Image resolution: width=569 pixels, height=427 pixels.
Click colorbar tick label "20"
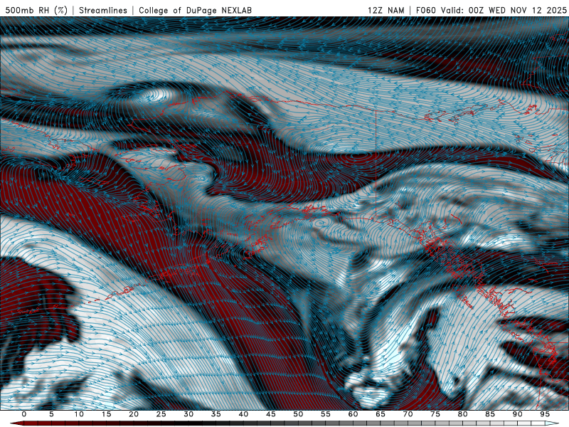click(134, 414)
